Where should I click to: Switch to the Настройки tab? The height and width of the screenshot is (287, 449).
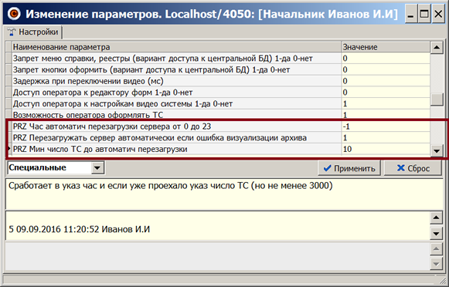pos(33,32)
